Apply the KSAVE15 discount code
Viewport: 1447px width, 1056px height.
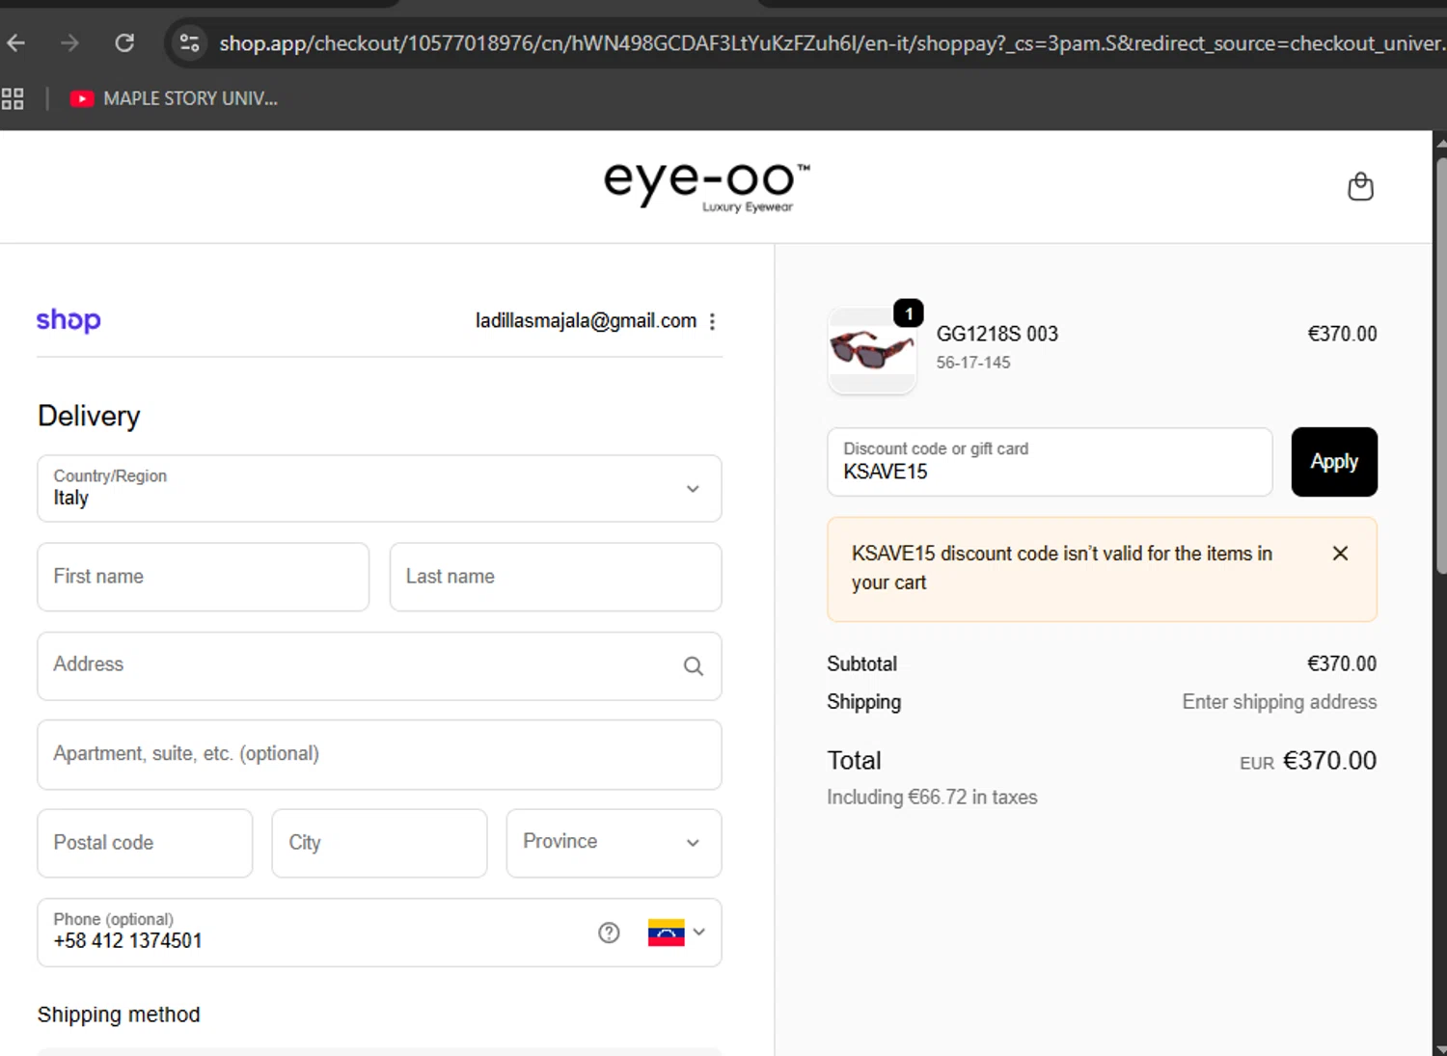pos(1334,462)
